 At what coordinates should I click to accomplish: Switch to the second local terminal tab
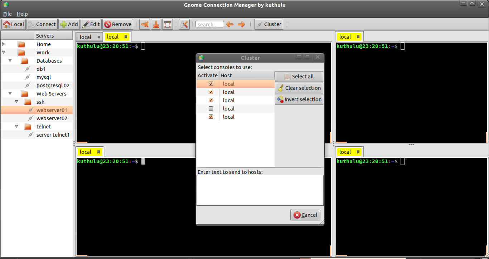coord(113,36)
